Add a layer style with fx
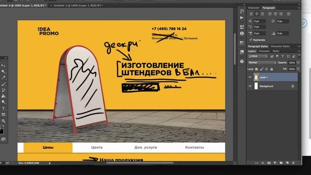This screenshot has height=175, width=311. [263, 163]
